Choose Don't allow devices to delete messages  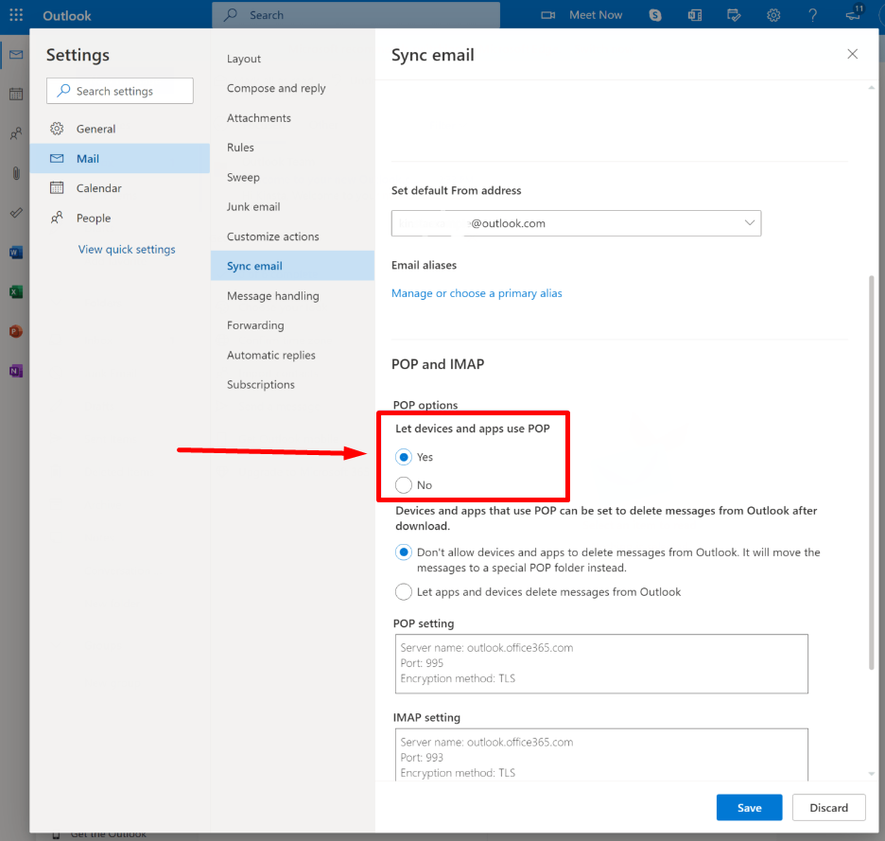click(404, 552)
